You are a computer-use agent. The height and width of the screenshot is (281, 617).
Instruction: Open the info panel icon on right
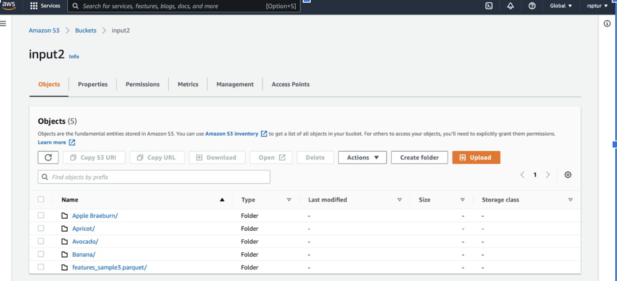pyautogui.click(x=607, y=23)
